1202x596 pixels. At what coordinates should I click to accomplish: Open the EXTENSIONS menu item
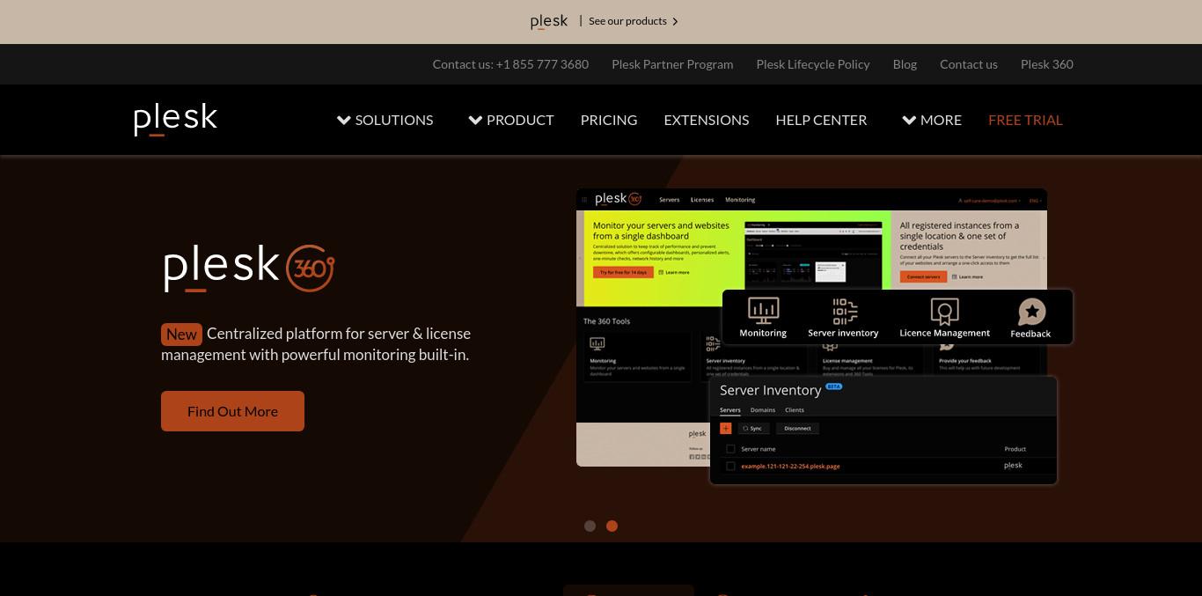(707, 120)
